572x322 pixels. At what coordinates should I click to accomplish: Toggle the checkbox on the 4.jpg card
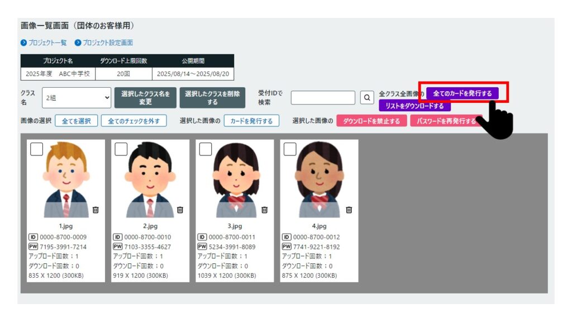290,149
